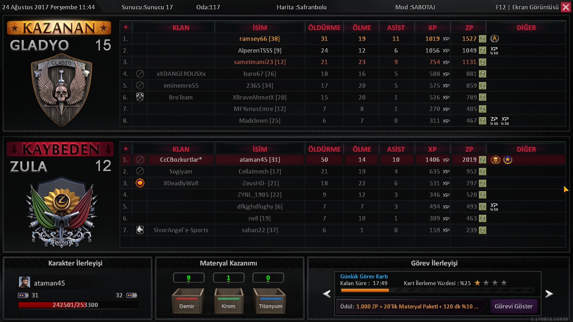Screen dimensions: 573x322
Task: Click Madclown ZP %30 boost icon
Action: 494,121
